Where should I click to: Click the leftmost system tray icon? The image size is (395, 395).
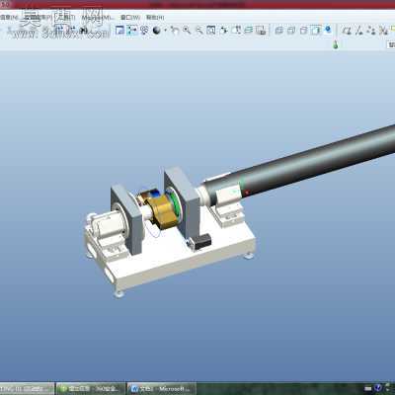[368, 389]
